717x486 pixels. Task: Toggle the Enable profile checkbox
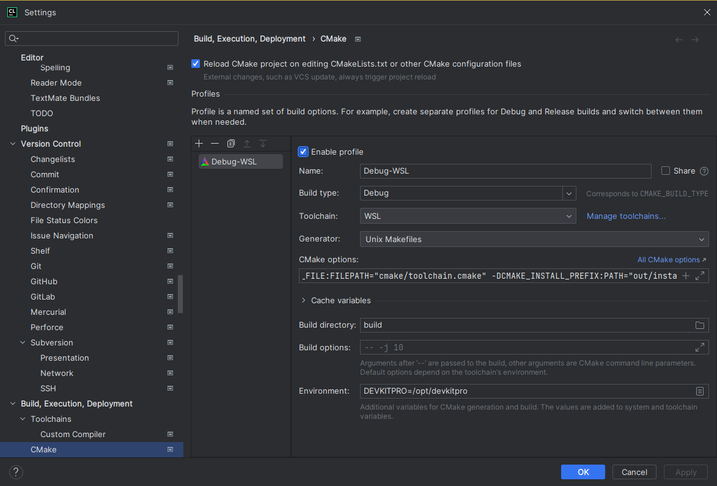click(303, 152)
